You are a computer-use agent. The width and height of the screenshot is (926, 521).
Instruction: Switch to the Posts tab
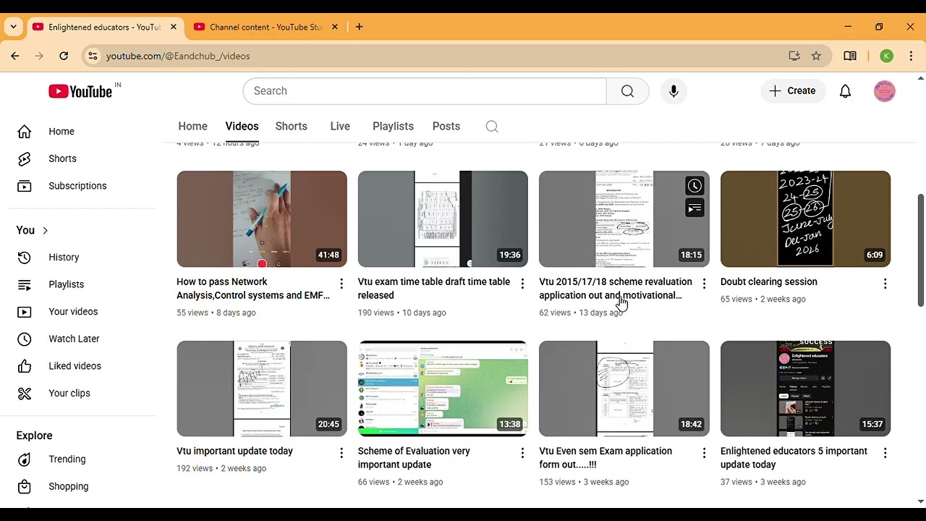tap(446, 126)
